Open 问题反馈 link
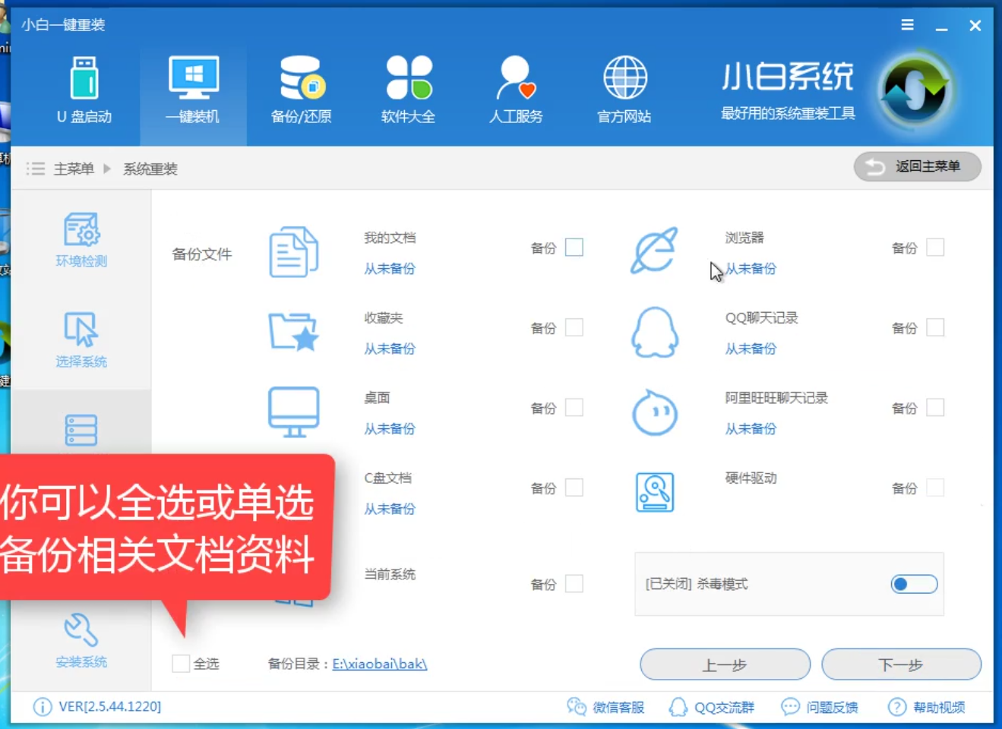This screenshot has height=729, width=1002. click(x=820, y=707)
